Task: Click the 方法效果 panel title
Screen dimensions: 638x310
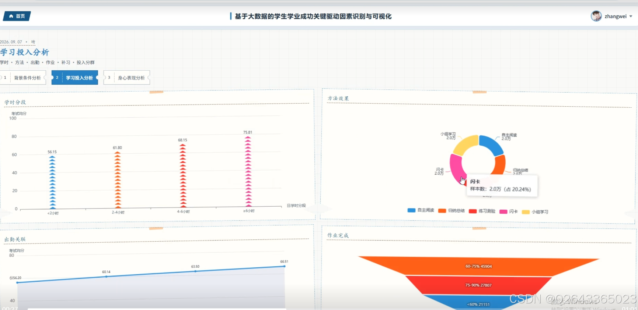Action: point(338,98)
